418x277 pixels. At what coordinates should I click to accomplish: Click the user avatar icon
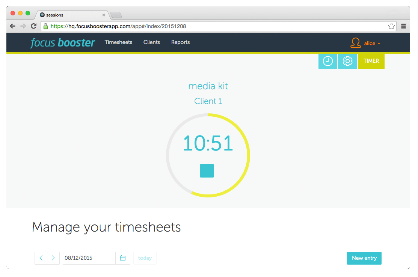pyautogui.click(x=356, y=43)
